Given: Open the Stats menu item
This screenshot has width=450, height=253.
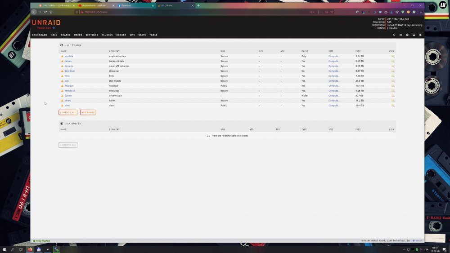Looking at the screenshot, I should 142,35.
